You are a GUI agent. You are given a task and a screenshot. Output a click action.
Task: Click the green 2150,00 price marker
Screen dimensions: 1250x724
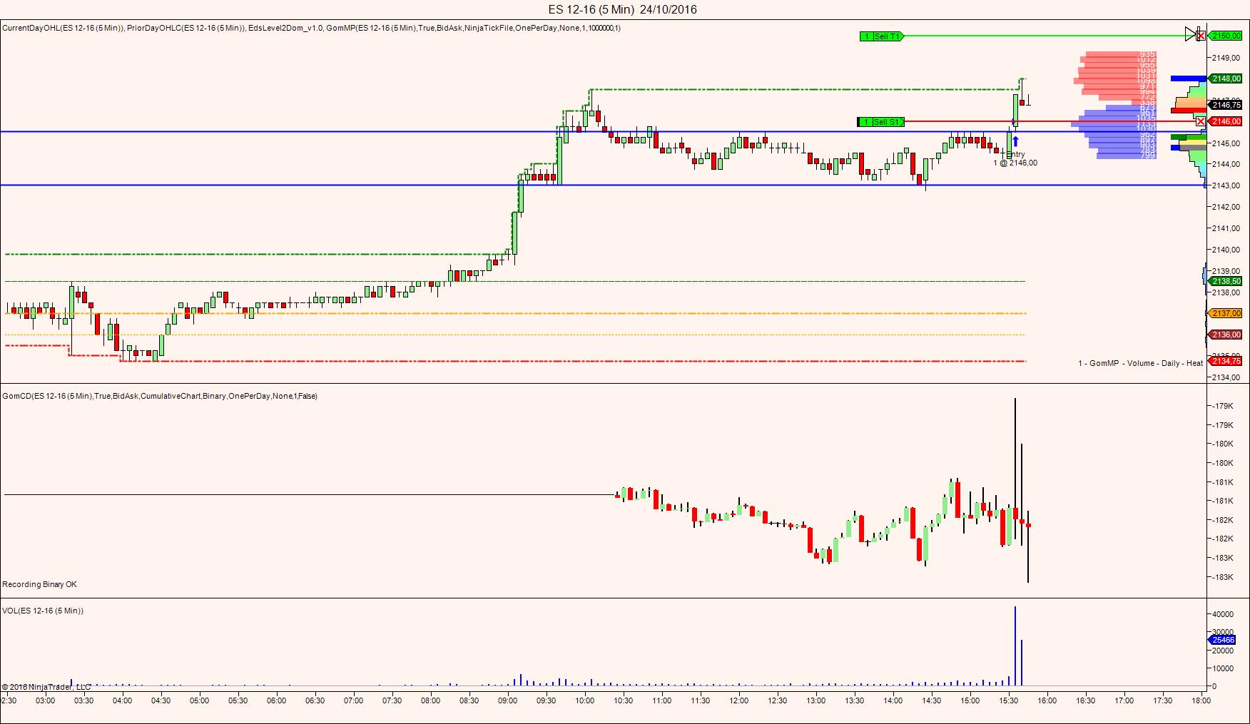1226,36
